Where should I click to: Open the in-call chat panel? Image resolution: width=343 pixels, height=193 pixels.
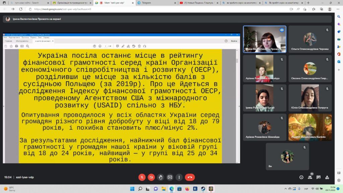coord(319,177)
